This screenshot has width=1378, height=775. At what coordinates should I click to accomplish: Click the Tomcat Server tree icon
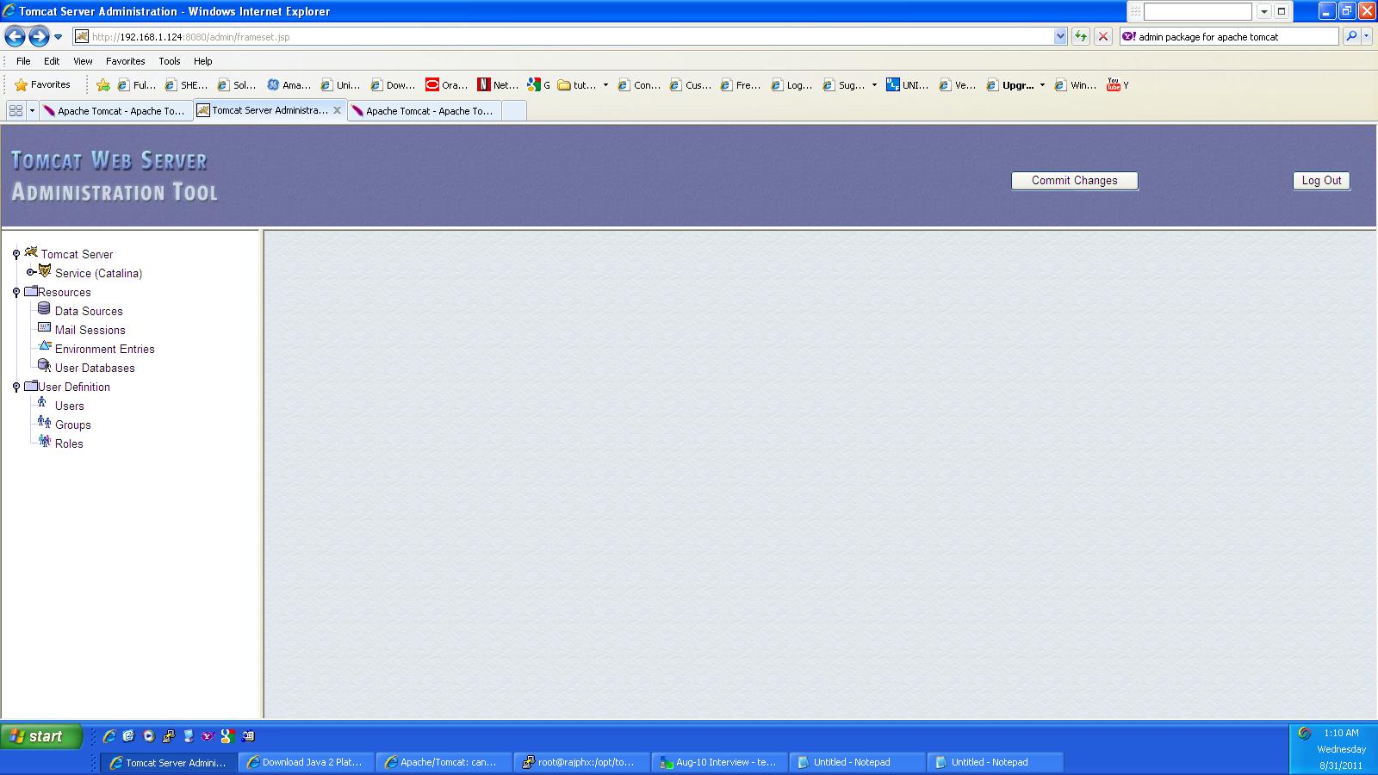pos(31,252)
